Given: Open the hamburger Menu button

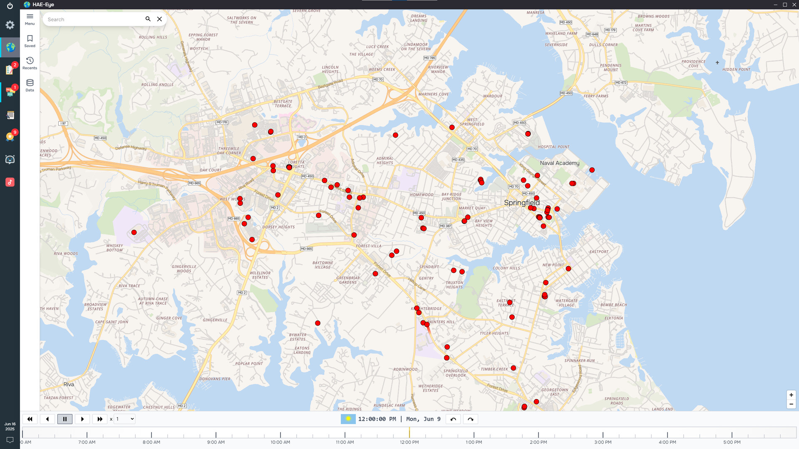Looking at the screenshot, I should tap(30, 19).
